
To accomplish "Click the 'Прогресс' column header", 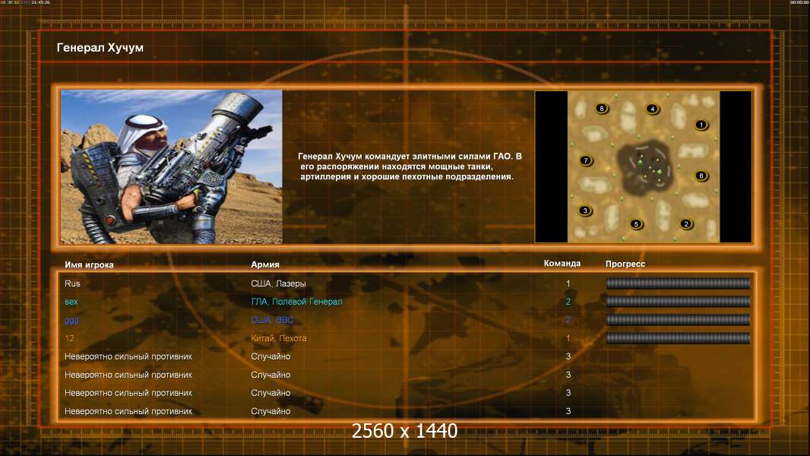I will 625,264.
